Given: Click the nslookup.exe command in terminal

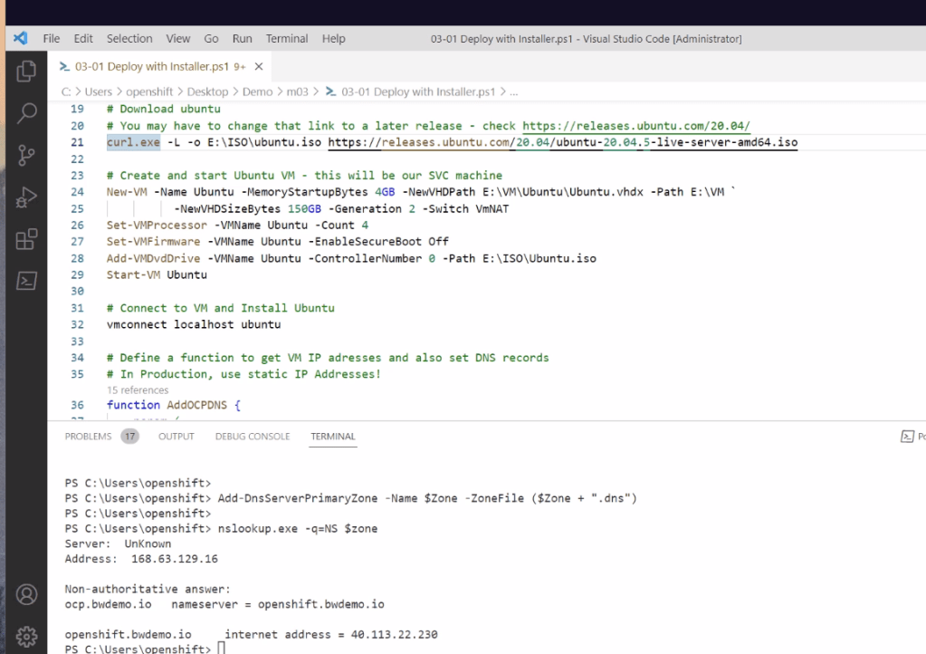Looking at the screenshot, I should coord(298,529).
